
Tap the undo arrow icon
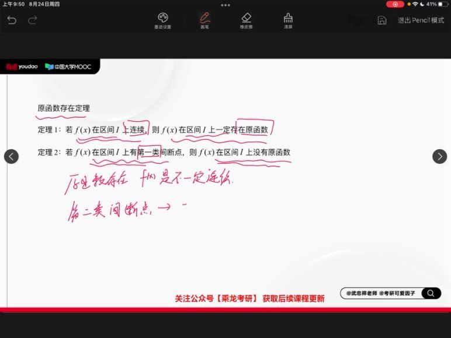pyautogui.click(x=12, y=20)
